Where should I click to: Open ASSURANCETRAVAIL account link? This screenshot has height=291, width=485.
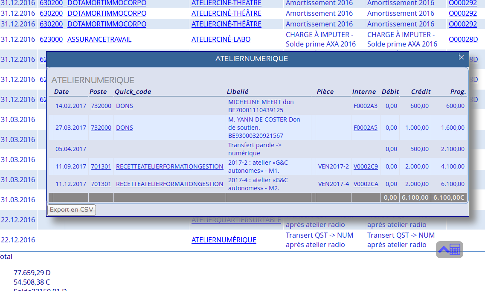(x=99, y=40)
